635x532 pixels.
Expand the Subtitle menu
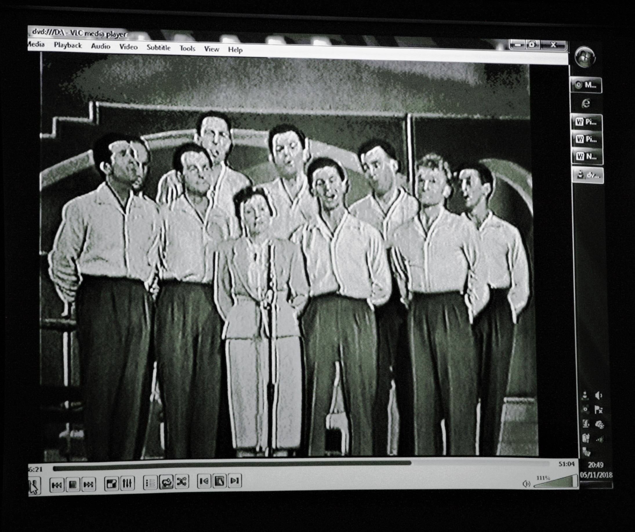tap(158, 48)
